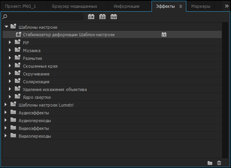The height and width of the screenshot is (168, 231).
Task: Toggle the Accelerated Effects filter button
Action: point(91,17)
